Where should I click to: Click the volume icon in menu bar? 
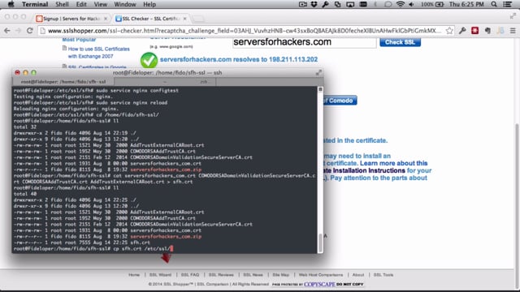click(x=412, y=4)
